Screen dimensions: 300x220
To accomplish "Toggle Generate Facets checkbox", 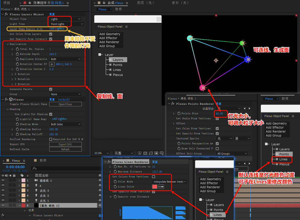I will (x=51, y=89).
